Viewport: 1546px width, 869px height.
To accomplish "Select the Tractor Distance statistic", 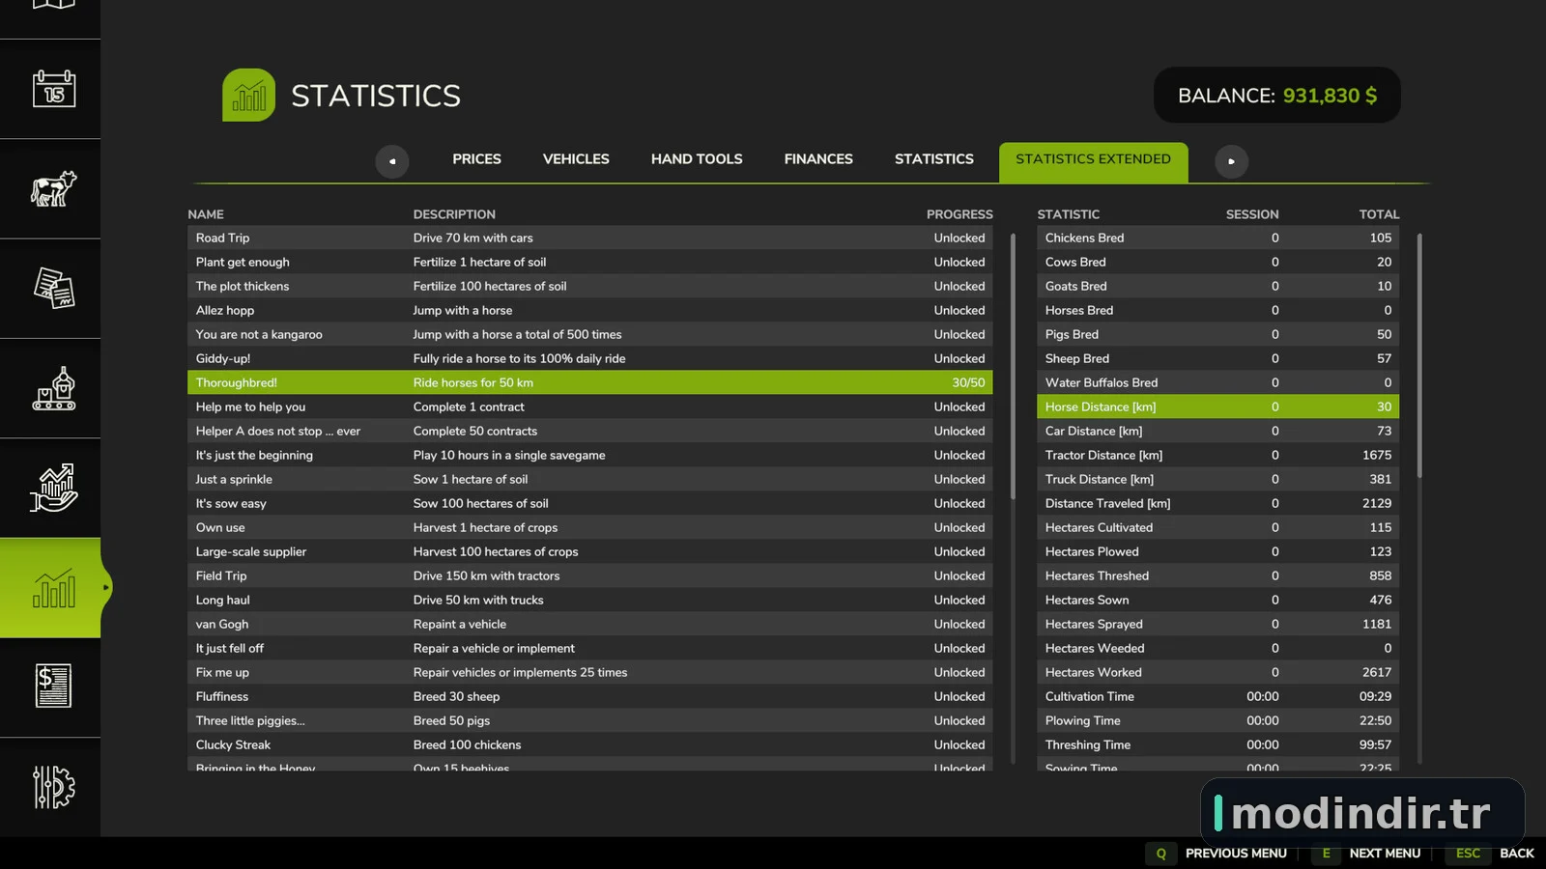I will 1217,455.
